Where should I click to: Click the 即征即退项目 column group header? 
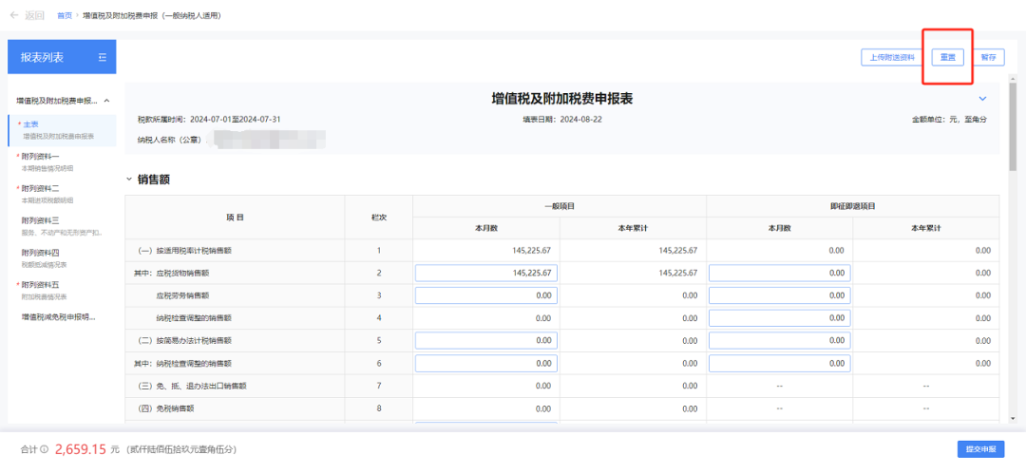coord(852,205)
